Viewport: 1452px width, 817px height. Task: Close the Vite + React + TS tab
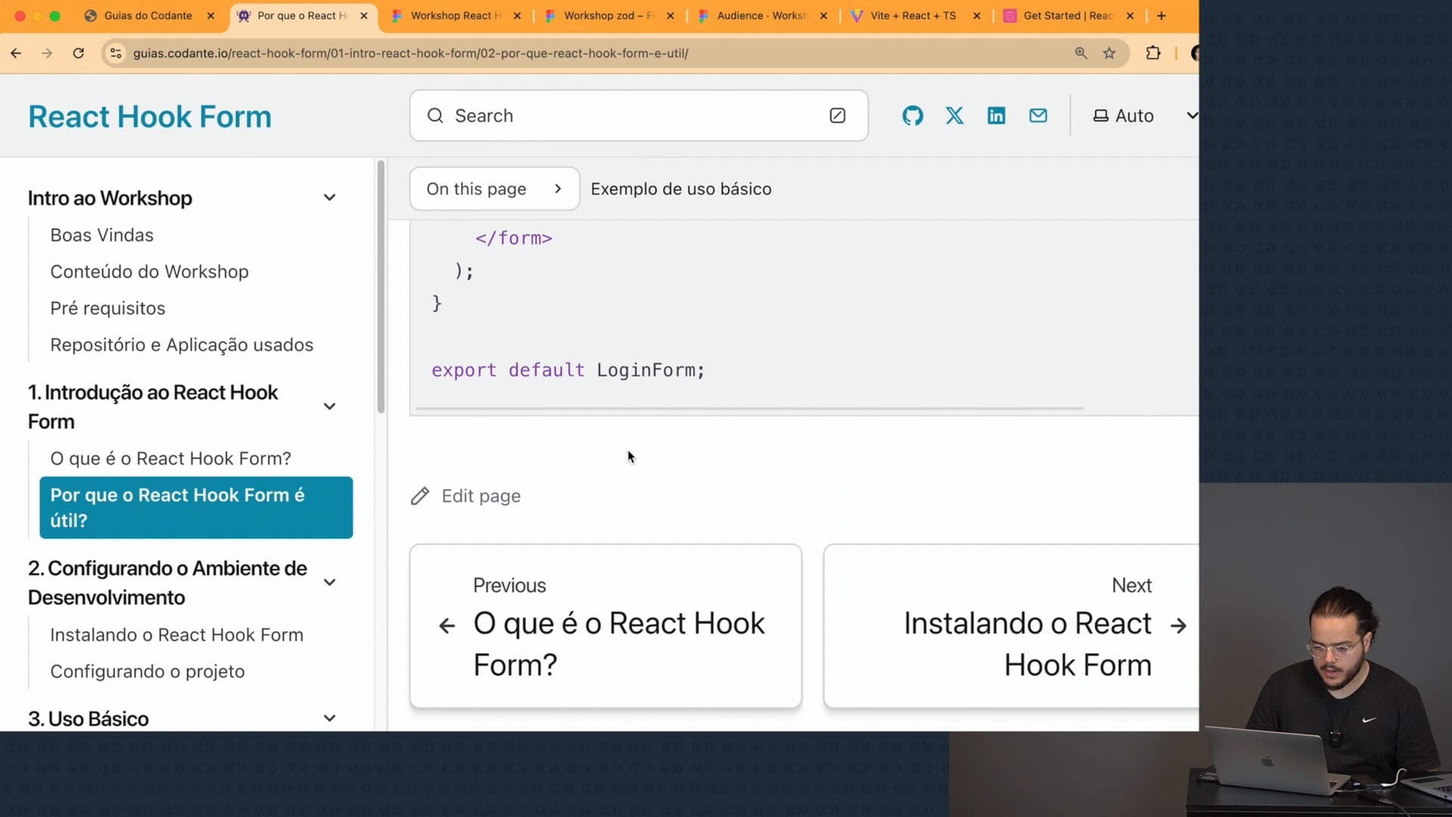tap(977, 16)
